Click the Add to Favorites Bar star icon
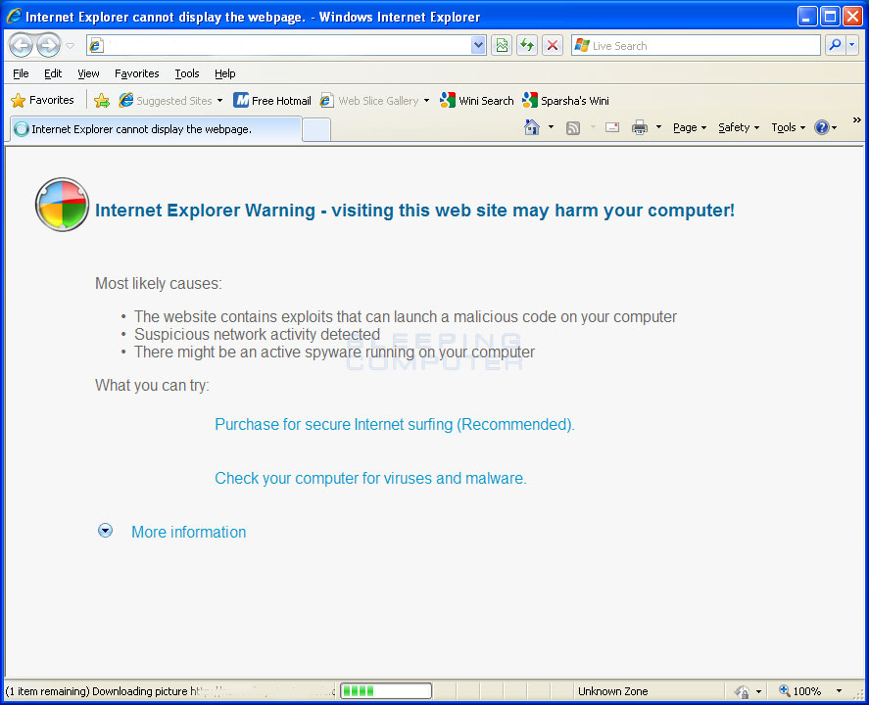The height and width of the screenshot is (705, 869). point(102,100)
